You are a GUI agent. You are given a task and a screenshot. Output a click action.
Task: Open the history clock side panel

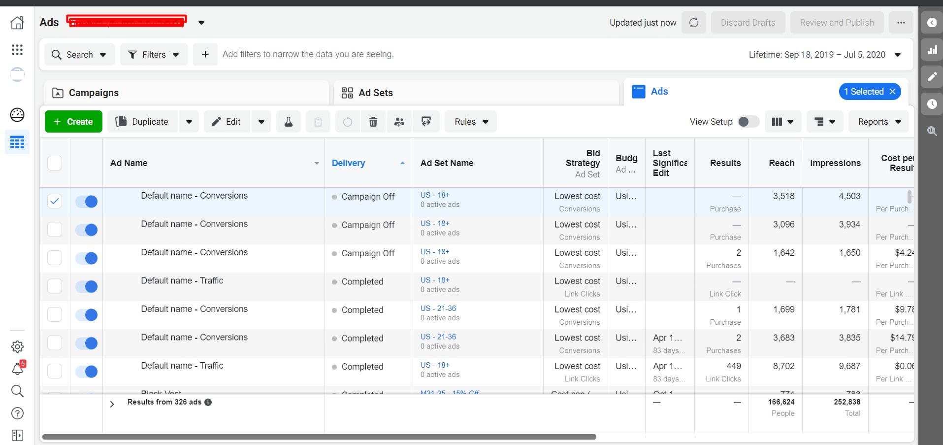(x=932, y=104)
